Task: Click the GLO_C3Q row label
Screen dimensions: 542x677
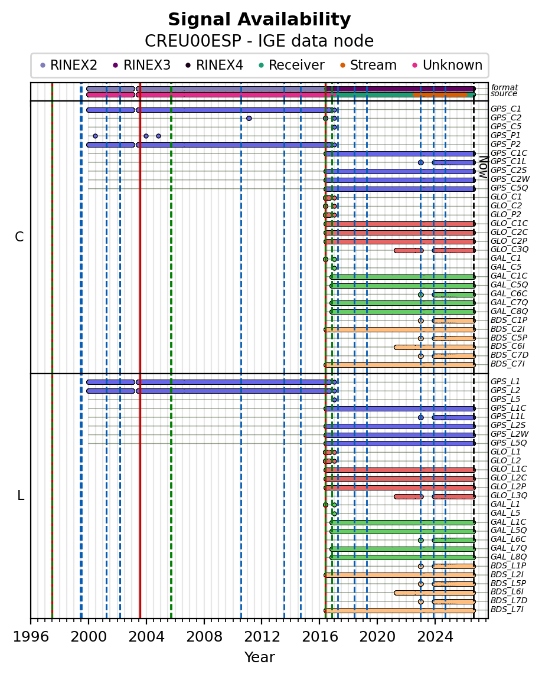Action: (x=510, y=249)
